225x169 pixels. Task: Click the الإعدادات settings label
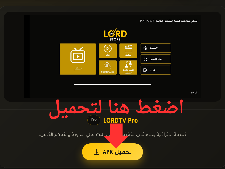(154, 48)
